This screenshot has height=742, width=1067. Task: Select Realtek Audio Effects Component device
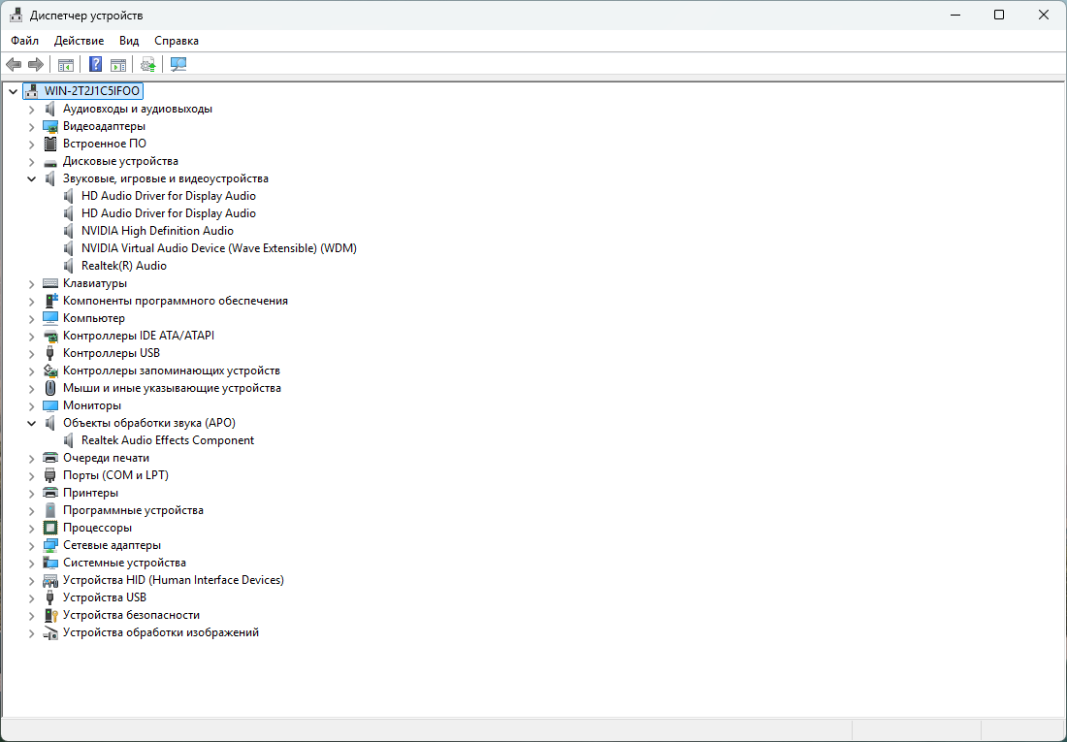168,440
